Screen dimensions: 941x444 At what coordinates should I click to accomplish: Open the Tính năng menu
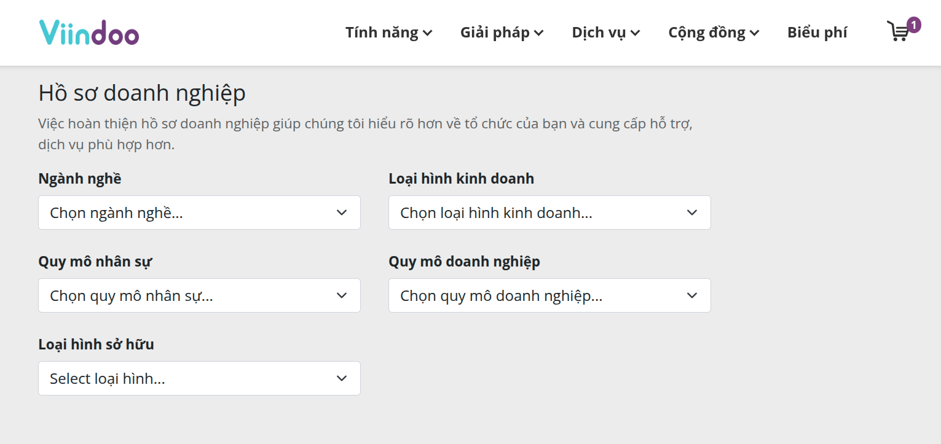(x=388, y=33)
